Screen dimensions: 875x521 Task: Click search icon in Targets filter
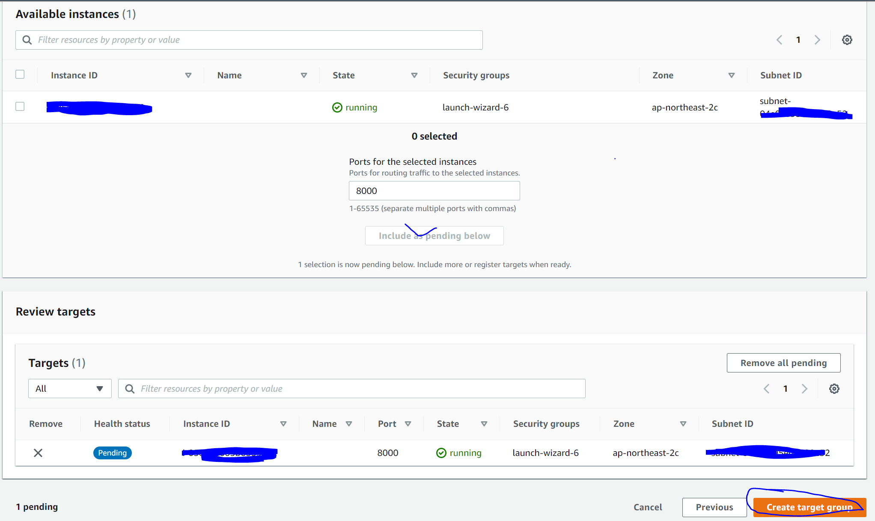129,389
